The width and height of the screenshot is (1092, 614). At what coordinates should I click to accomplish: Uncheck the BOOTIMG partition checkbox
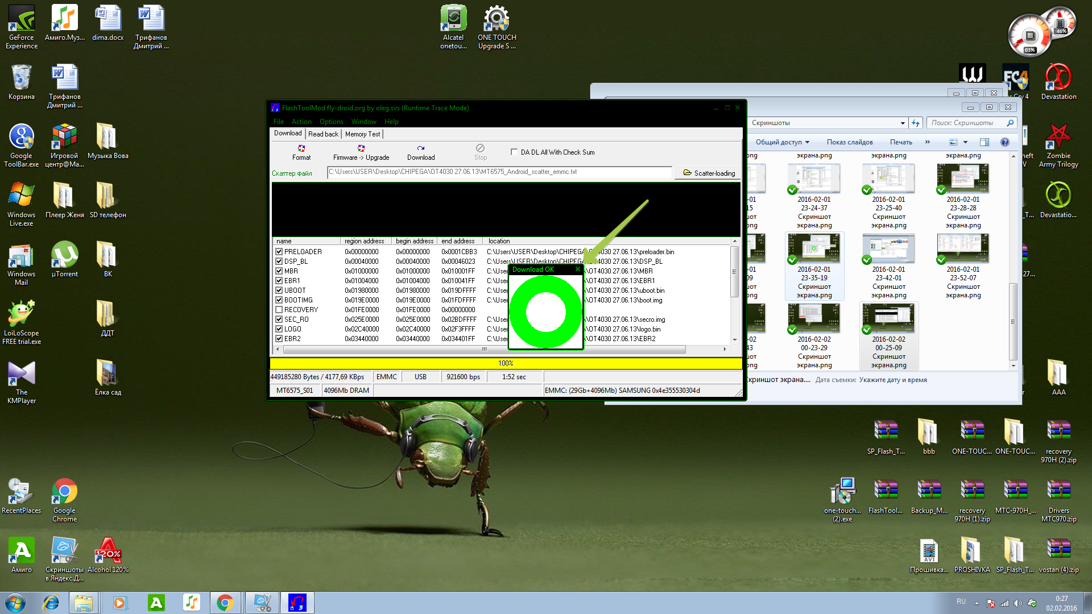pyautogui.click(x=279, y=300)
